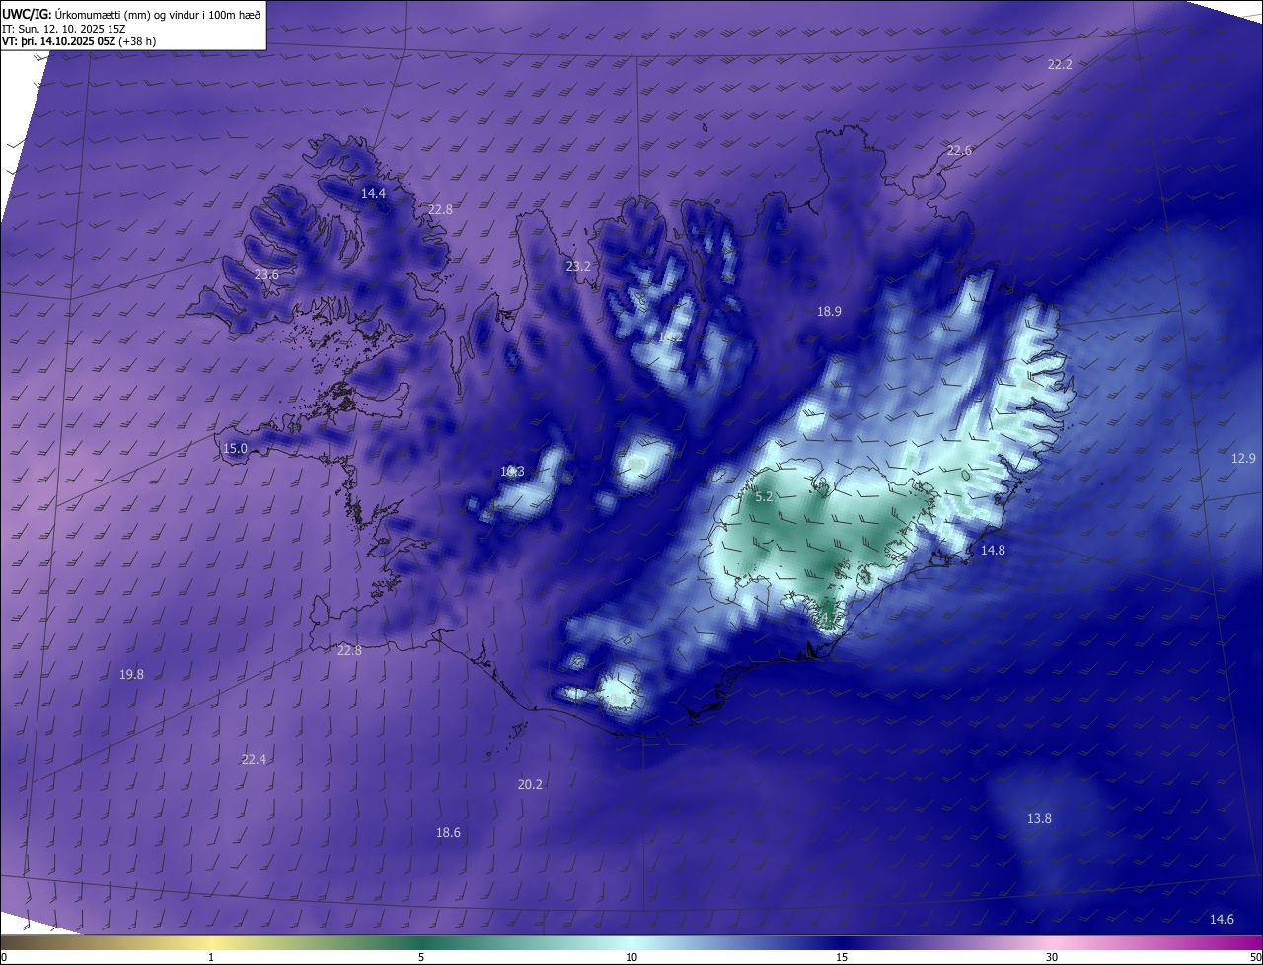The width and height of the screenshot is (1263, 965).
Task: Click the 22.8 value beside the 14.4 label
Action: coord(440,209)
